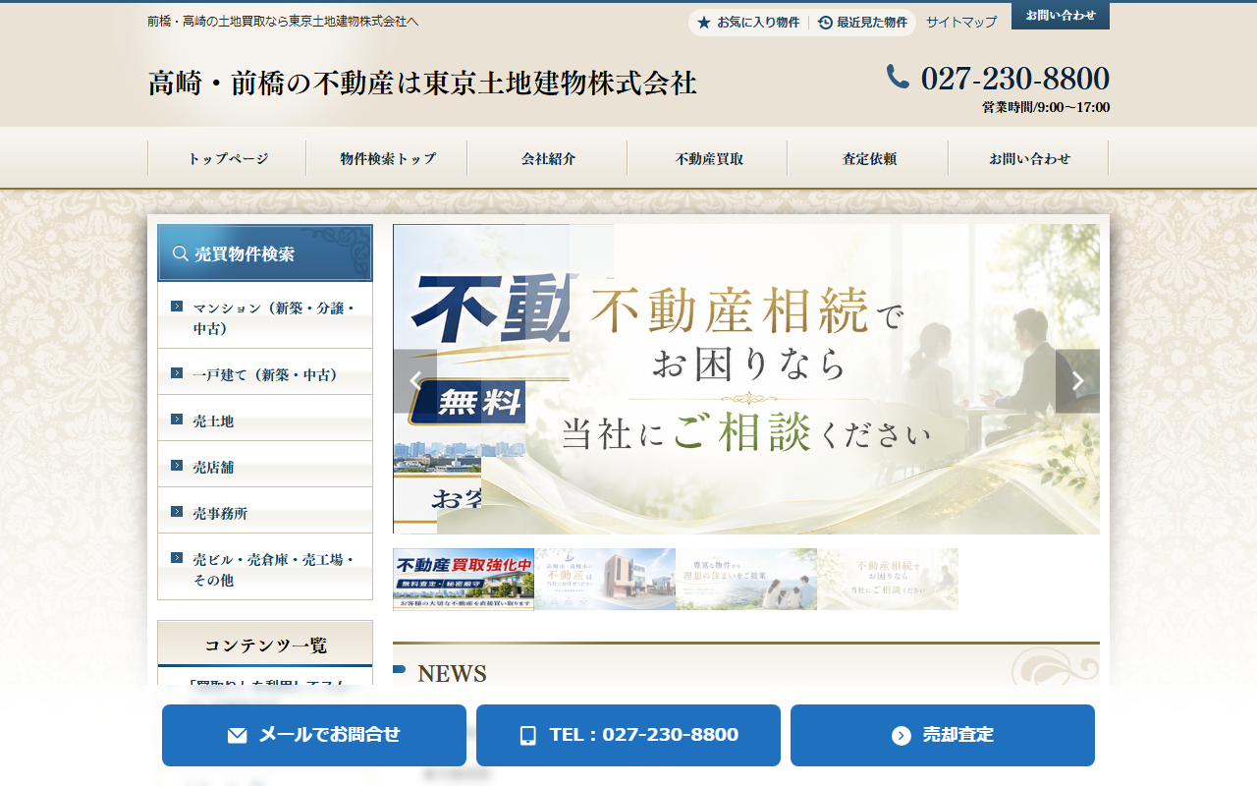The image size is (1257, 786).
Task: Click the メールでお問合せ button
Action: (314, 735)
